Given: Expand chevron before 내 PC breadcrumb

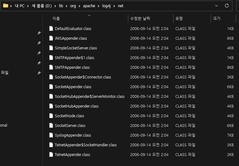Looking at the screenshot, I should [11, 6].
